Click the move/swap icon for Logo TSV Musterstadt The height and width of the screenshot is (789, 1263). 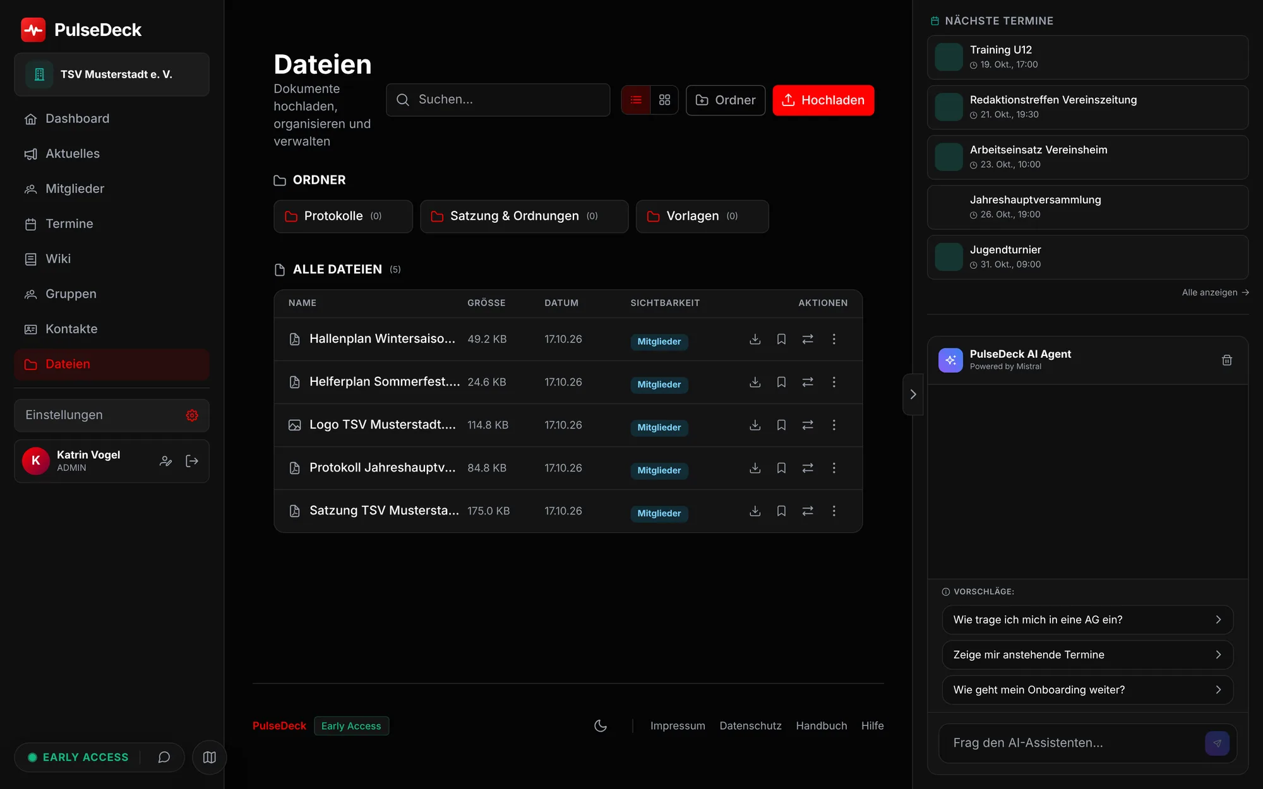tap(808, 425)
